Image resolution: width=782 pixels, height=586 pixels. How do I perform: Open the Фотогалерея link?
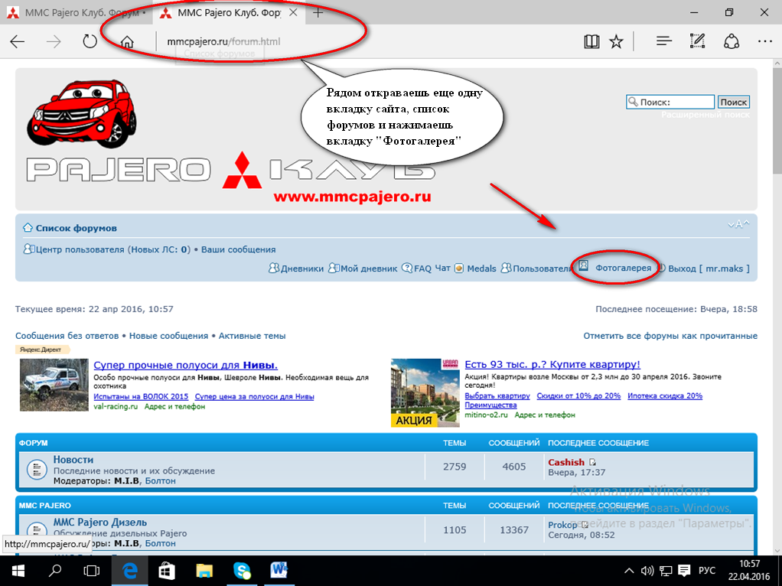[x=623, y=269]
